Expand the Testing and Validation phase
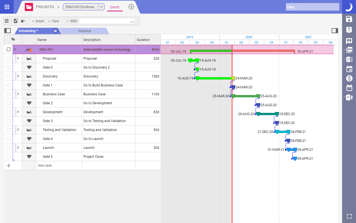Image resolution: width=356 pixels, height=223 pixels. (x=18, y=130)
